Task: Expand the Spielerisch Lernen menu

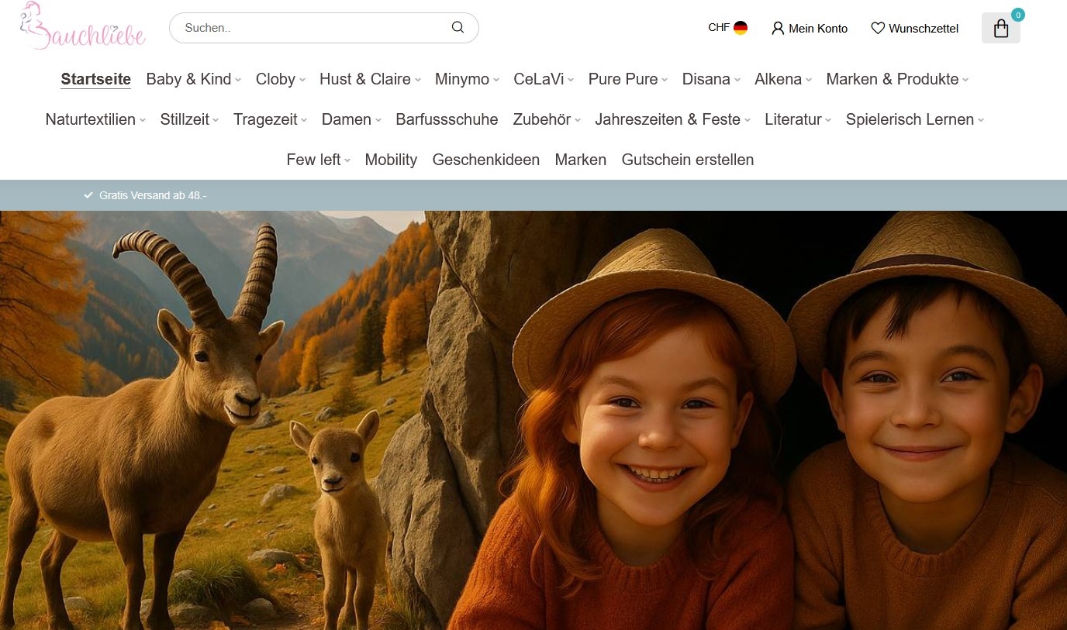Action: pos(914,119)
